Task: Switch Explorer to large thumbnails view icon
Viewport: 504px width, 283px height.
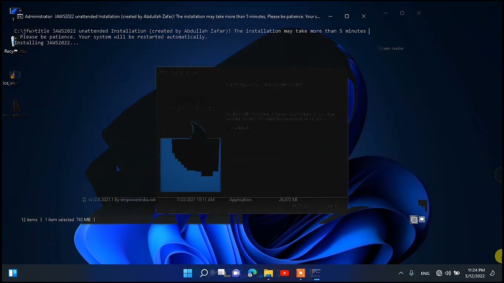Action: point(422,219)
